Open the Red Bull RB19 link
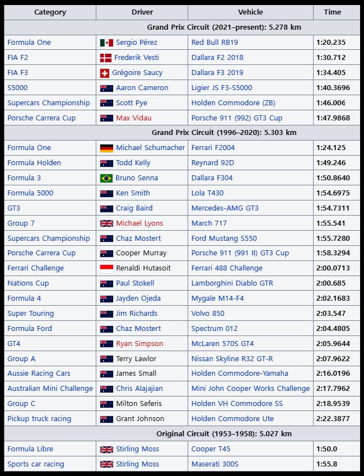The height and width of the screenshot is (476, 364). [214, 43]
